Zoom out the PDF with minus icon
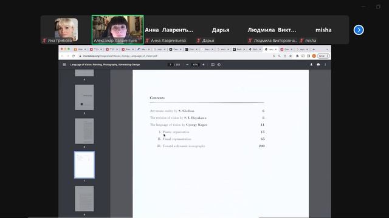Viewport: 389px width, 218px height. pos(187,65)
